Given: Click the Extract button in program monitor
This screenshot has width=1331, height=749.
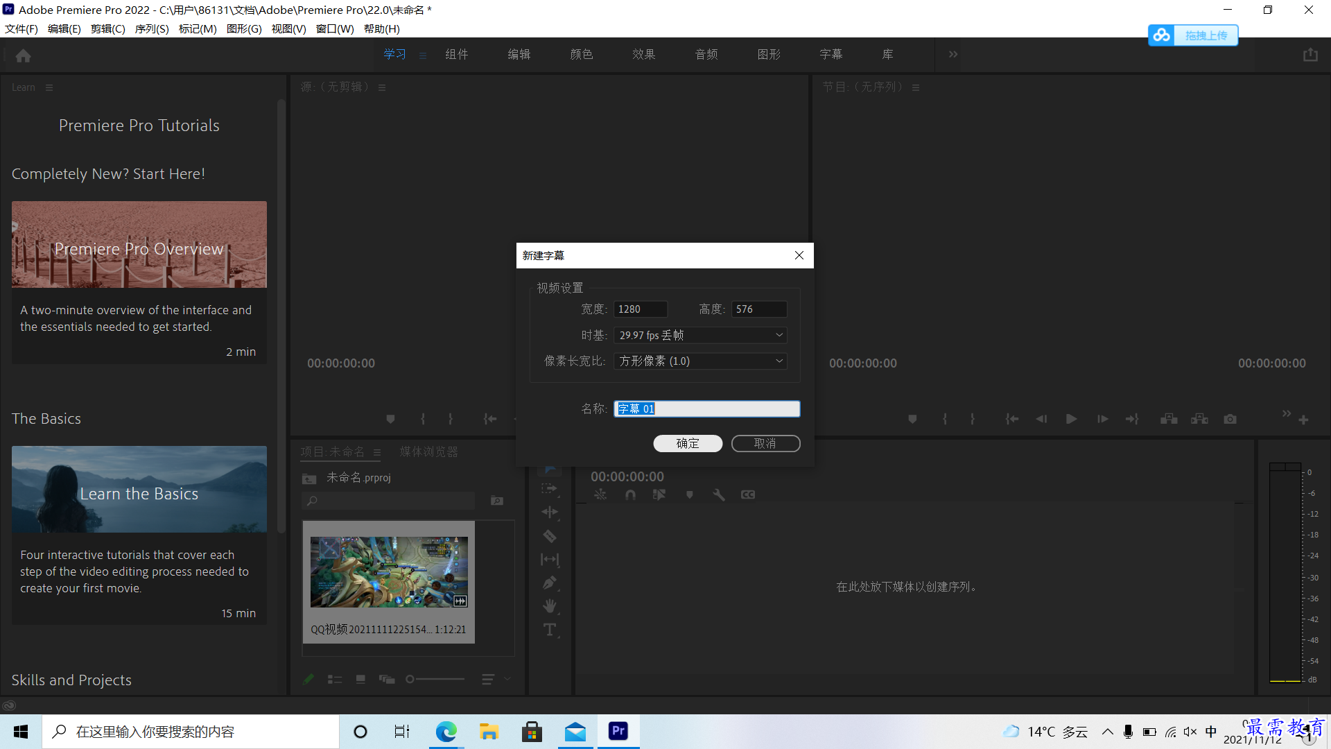Looking at the screenshot, I should pos(1199,419).
